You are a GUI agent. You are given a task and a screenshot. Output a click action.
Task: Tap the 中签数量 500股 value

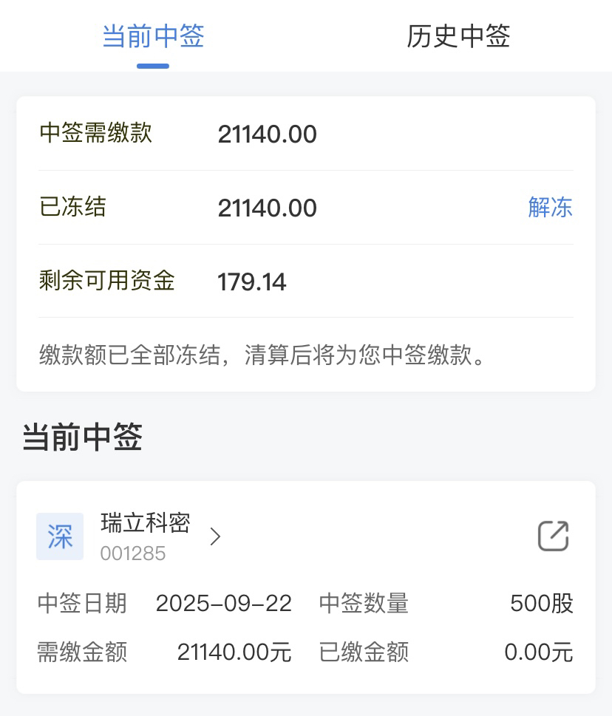542,603
